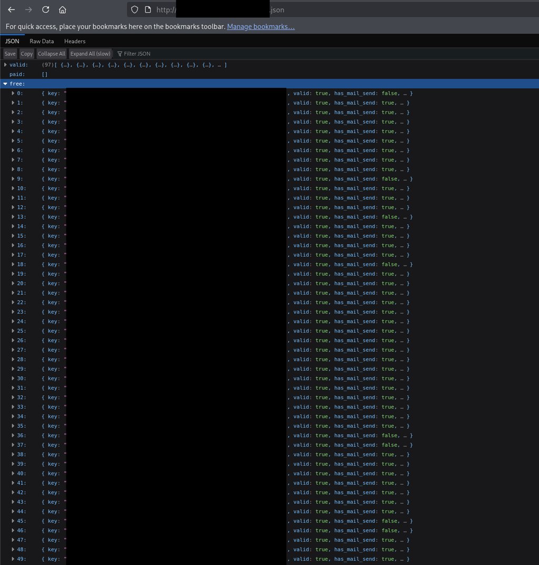539x565 pixels.
Task: Click the index label 27:
Action: (x=21, y=350)
